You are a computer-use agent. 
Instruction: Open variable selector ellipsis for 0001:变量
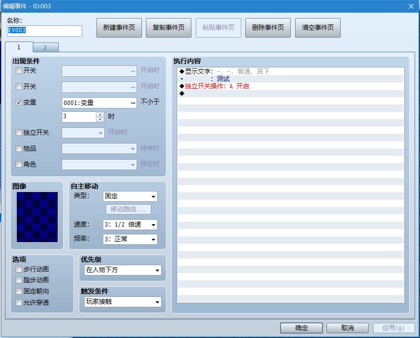point(133,103)
